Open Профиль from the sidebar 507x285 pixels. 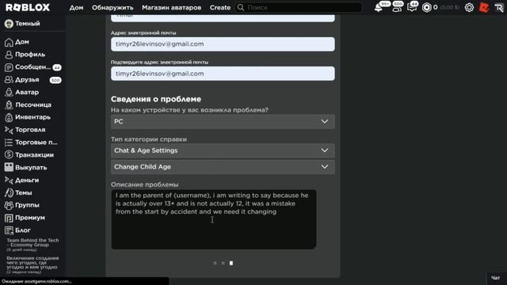(x=25, y=55)
